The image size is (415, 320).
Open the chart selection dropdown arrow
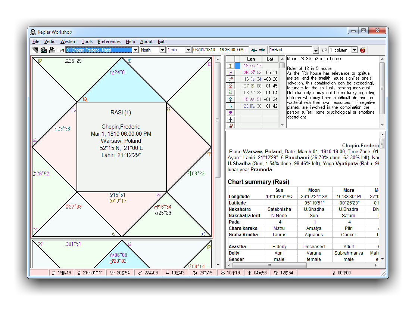point(135,50)
